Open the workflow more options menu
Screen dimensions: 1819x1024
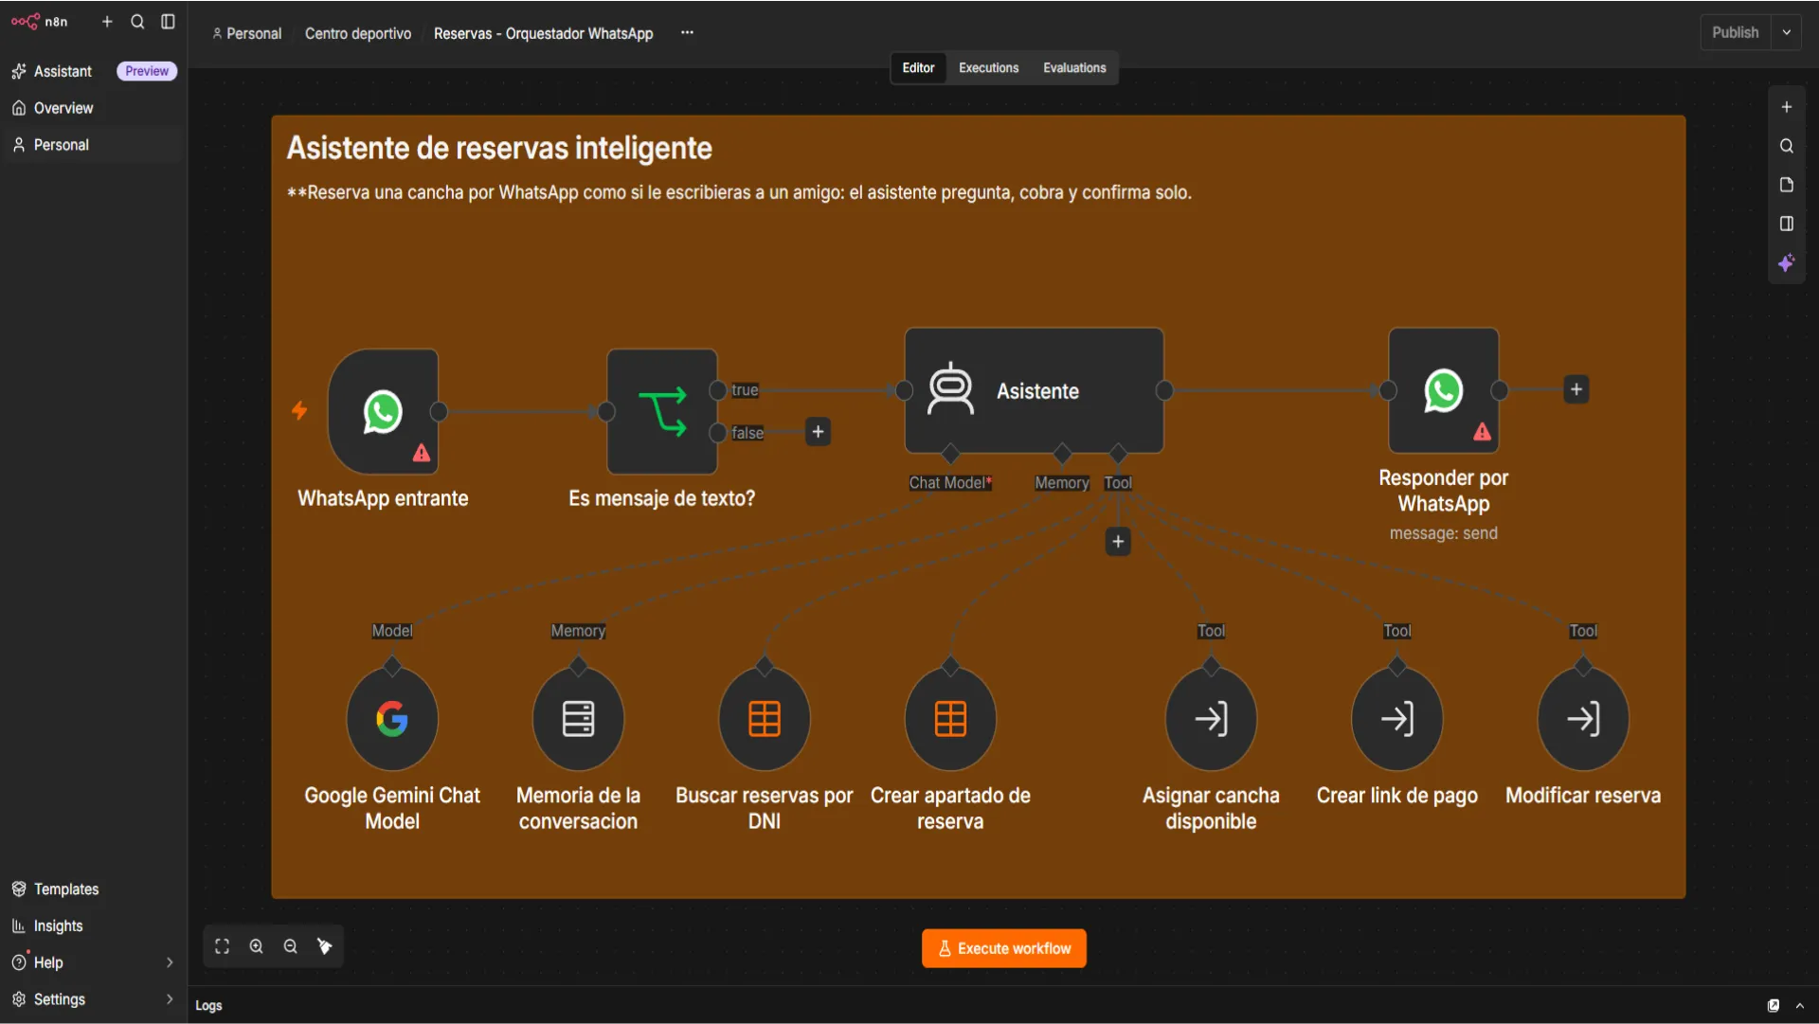tap(687, 33)
